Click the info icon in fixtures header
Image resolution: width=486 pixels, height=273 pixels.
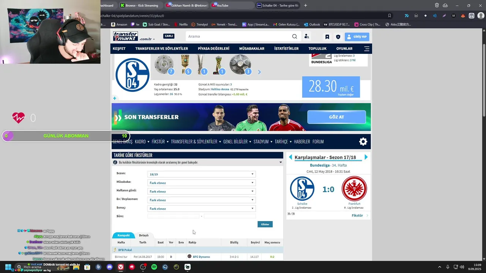coord(115,162)
